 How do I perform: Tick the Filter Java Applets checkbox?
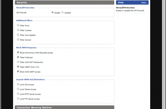(x=18, y=35)
